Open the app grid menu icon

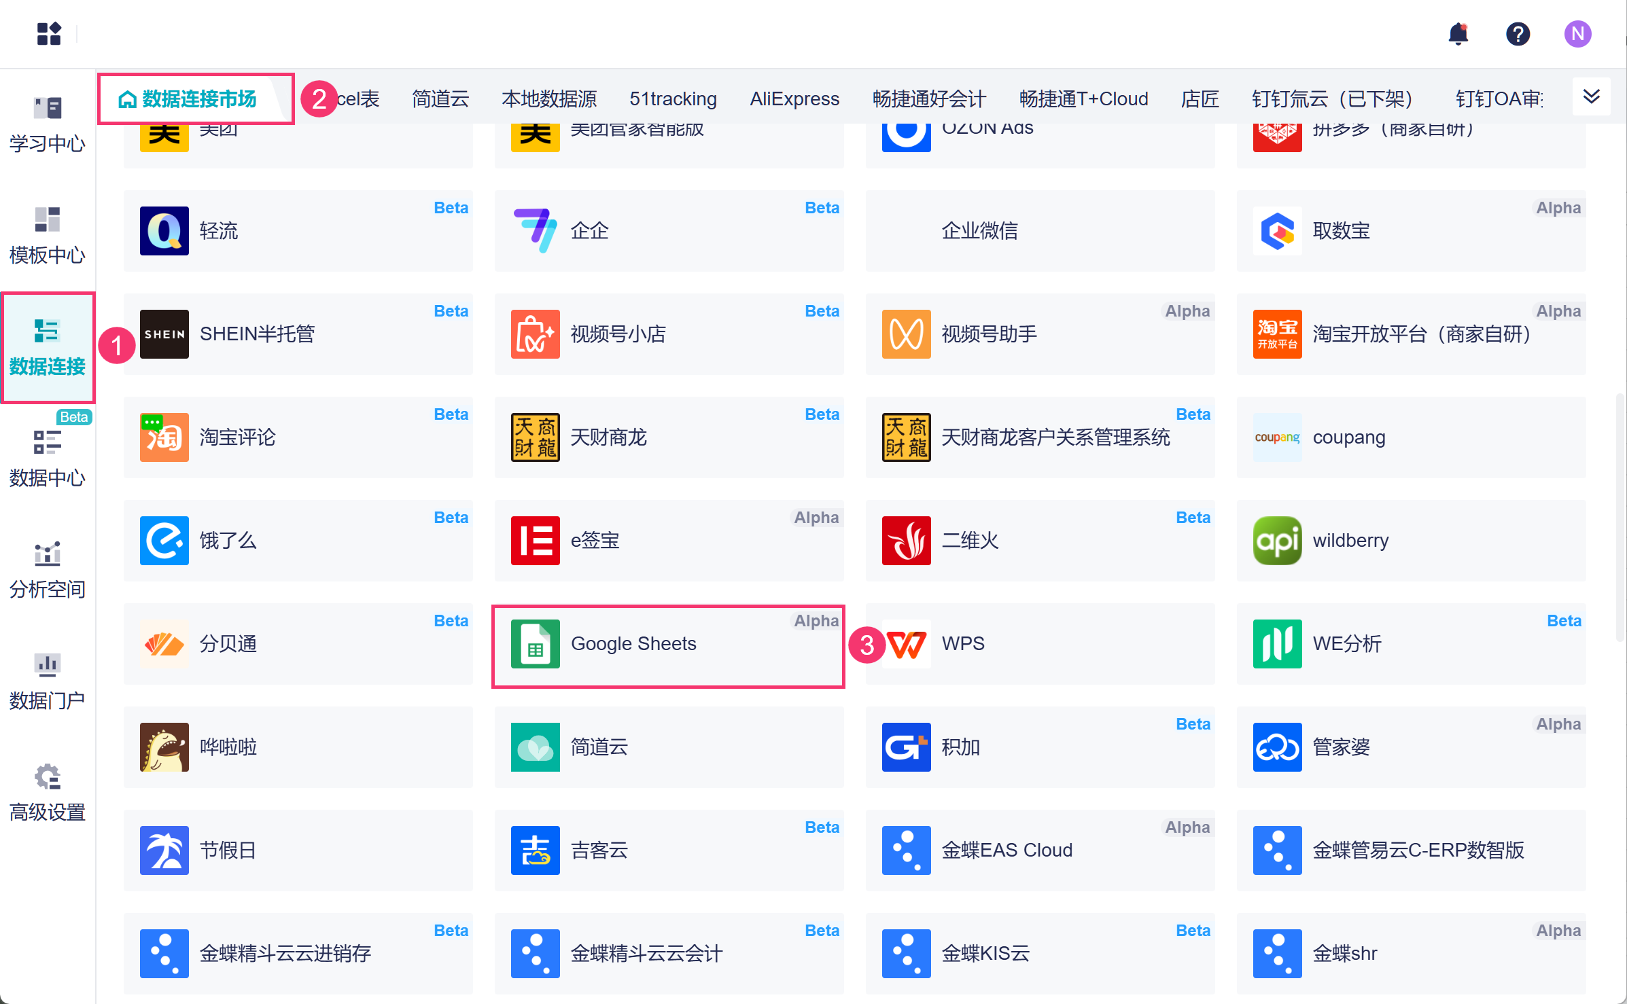(49, 33)
